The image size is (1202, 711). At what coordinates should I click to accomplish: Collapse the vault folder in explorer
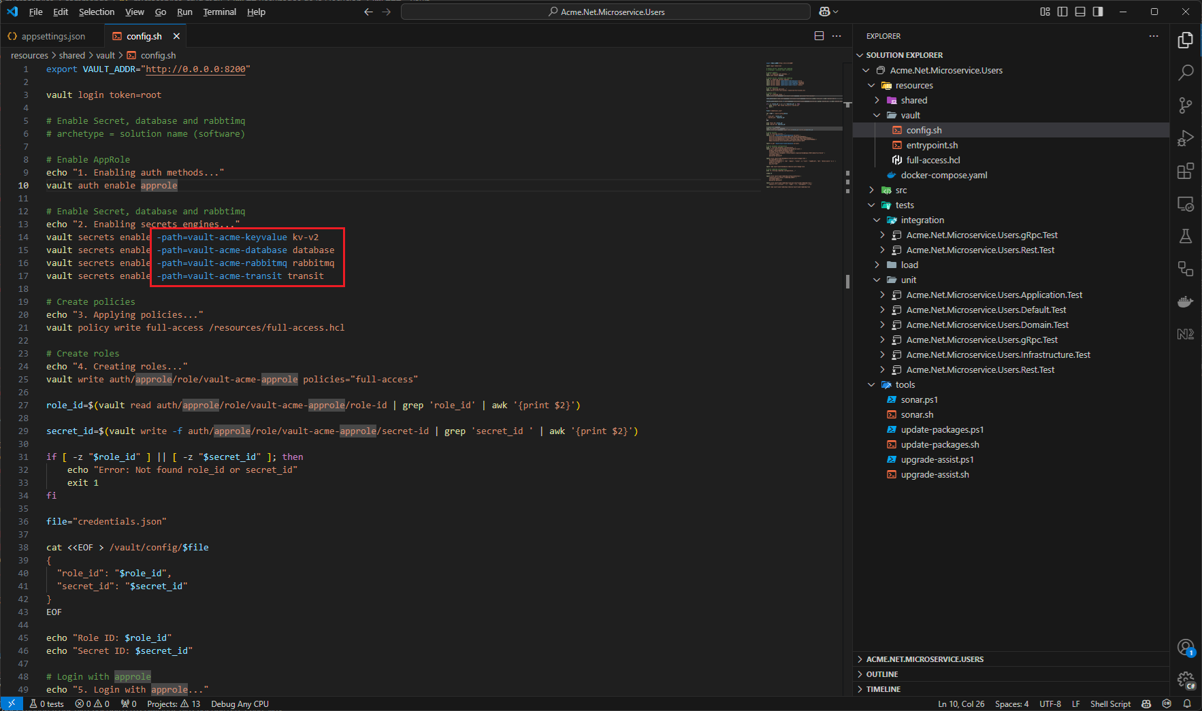click(x=877, y=115)
